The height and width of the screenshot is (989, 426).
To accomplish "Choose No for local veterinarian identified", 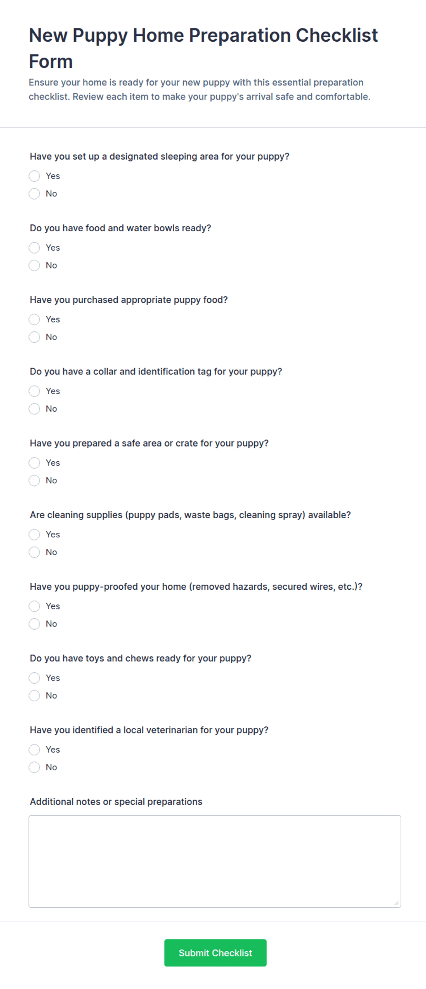I will coord(34,767).
